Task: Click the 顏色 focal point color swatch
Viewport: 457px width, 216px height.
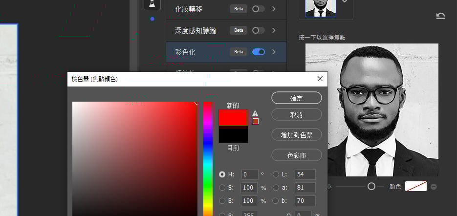Action: [x=416, y=186]
